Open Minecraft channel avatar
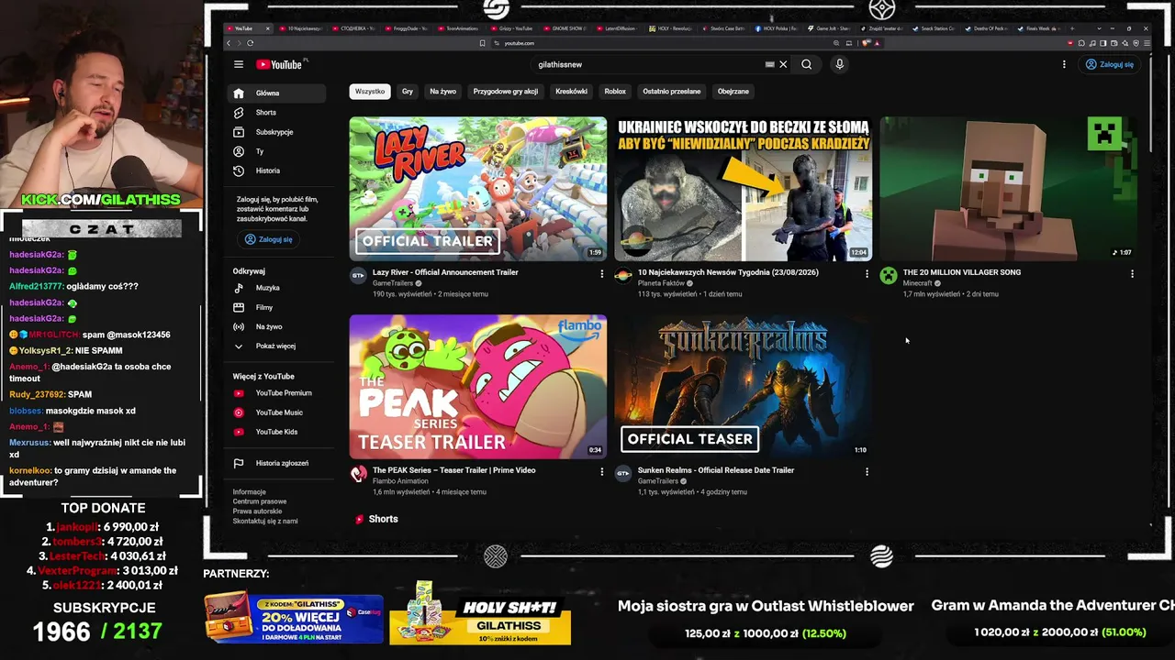This screenshot has height=660, width=1175. pyautogui.click(x=889, y=276)
